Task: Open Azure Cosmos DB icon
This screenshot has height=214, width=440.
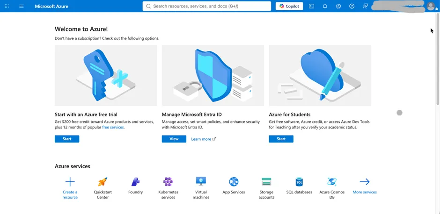Action: 332,182
